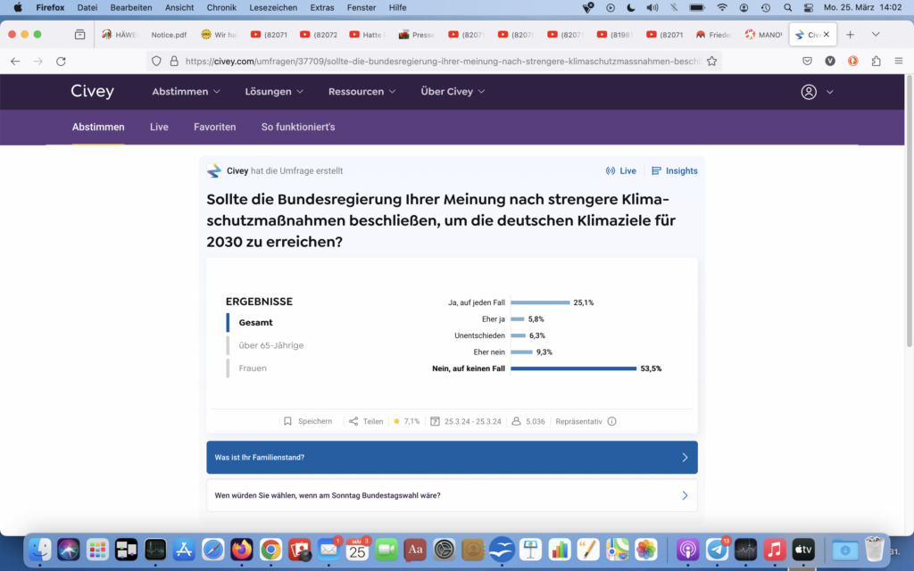Expand the Lösungen navigation dropdown

coord(274,92)
